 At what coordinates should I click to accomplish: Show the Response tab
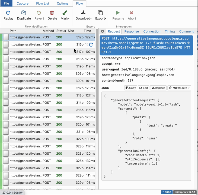132,31
